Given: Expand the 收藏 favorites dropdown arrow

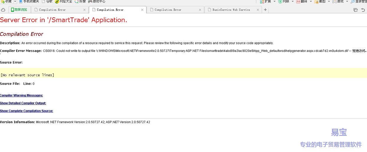Looking at the screenshot, I should point(15,1).
